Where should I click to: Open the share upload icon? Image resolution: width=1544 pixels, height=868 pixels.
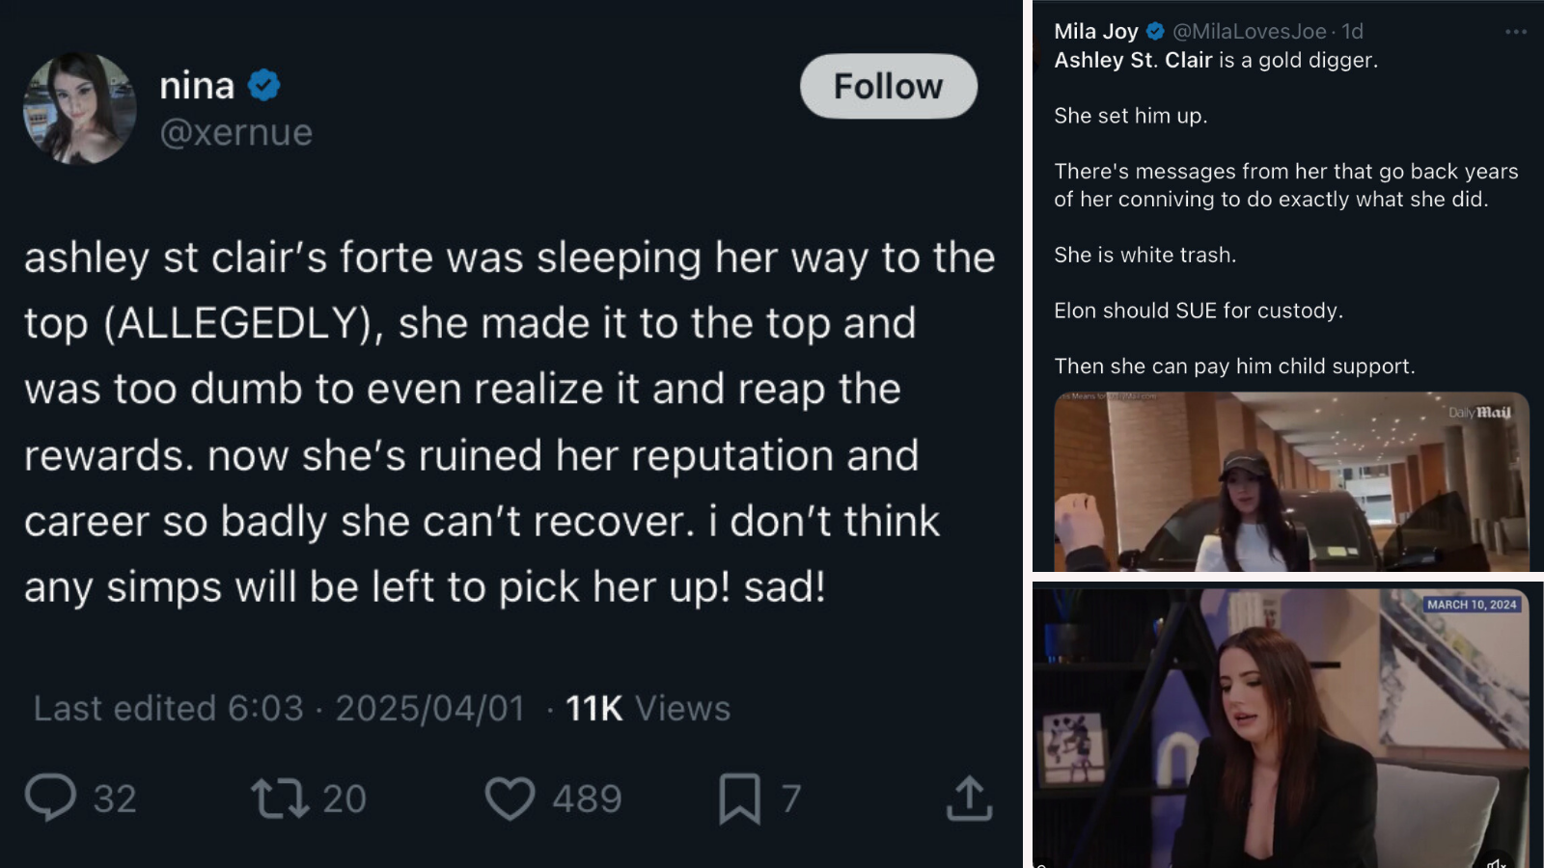[x=969, y=798]
